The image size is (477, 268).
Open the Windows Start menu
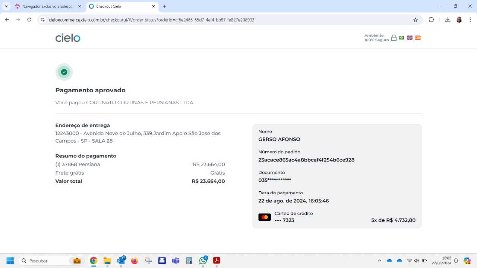pyautogui.click(x=10, y=261)
